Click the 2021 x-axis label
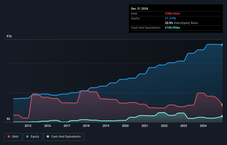The image size is (227, 145). 145,126
